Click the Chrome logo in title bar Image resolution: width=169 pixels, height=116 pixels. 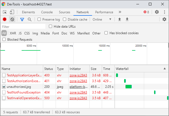point(4,4)
